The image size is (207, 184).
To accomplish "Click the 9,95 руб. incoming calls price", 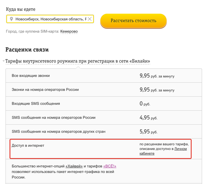I will [157, 76].
